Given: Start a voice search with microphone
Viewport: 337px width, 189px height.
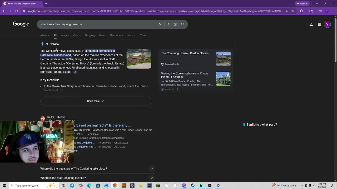Looking at the screenshot, I should point(169,24).
